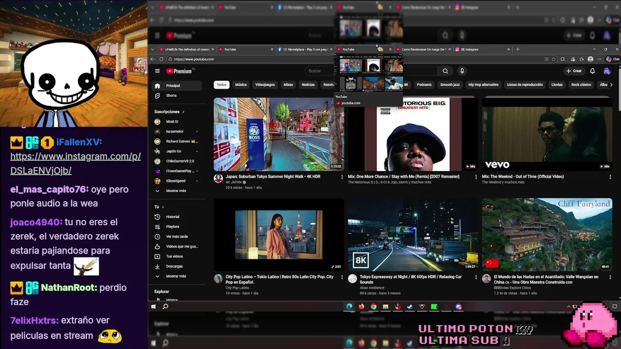Click the YouTube Premium logo
Image resolution: width=621 pixels, height=349 pixels.
(x=179, y=71)
